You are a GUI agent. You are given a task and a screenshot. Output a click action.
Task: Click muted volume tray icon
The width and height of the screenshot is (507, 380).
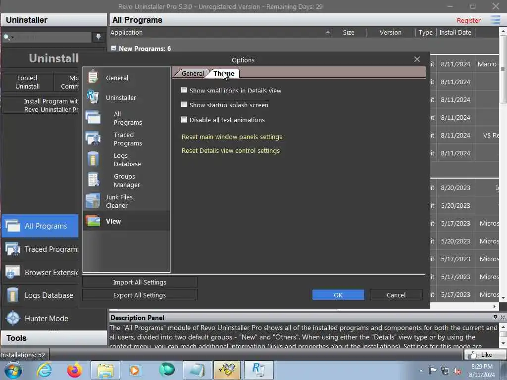457,371
